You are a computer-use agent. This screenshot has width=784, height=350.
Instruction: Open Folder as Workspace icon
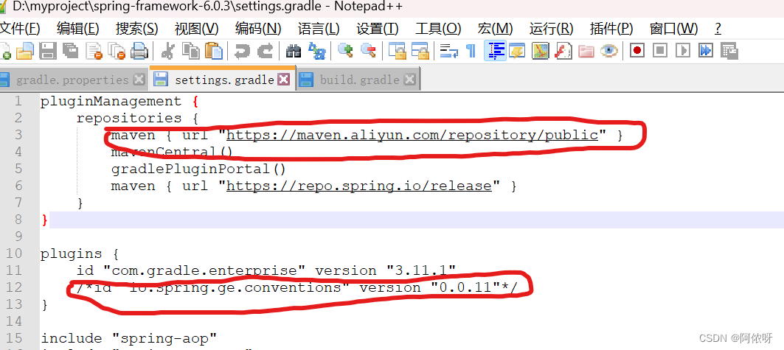point(586,51)
